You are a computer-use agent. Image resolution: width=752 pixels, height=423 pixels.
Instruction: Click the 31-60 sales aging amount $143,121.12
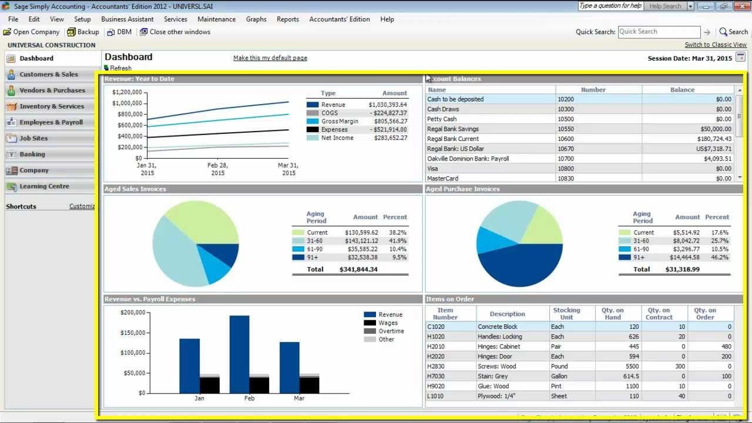pyautogui.click(x=361, y=241)
